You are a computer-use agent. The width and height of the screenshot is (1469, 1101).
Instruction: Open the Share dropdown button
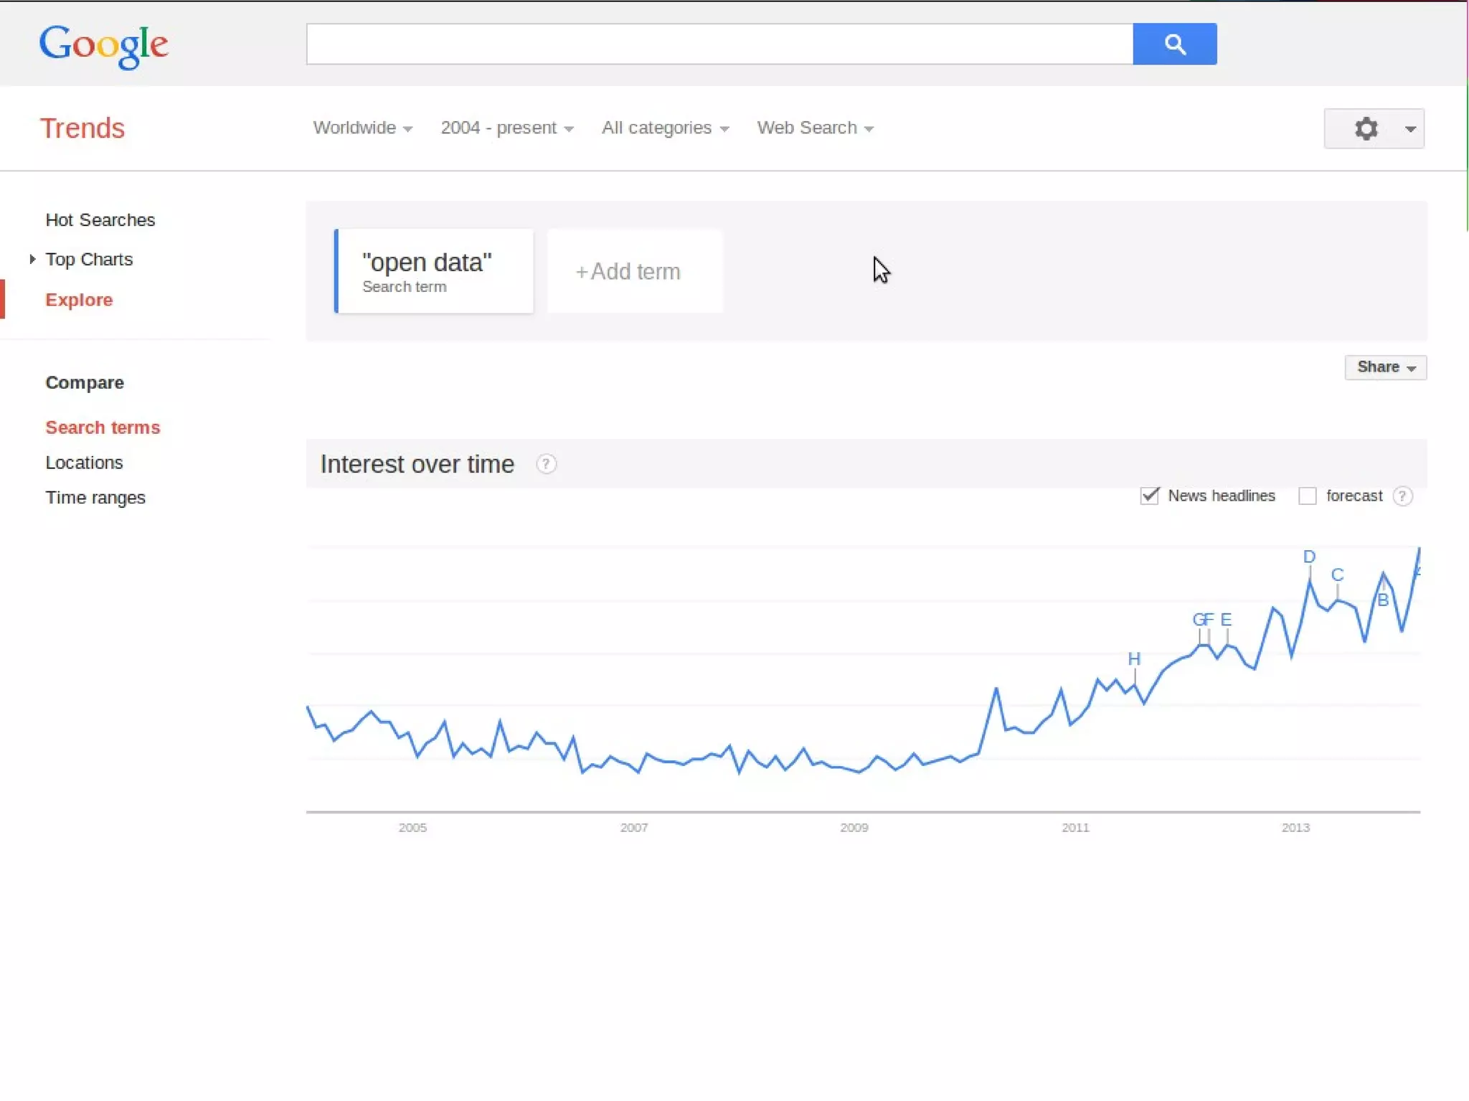(x=1385, y=367)
